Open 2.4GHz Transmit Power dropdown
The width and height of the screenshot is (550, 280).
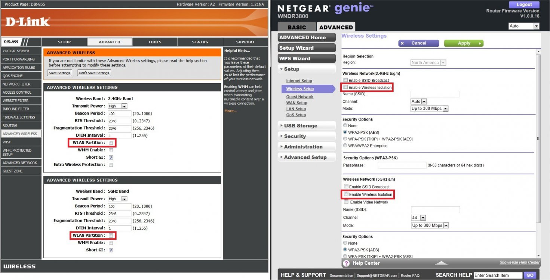pos(118,106)
